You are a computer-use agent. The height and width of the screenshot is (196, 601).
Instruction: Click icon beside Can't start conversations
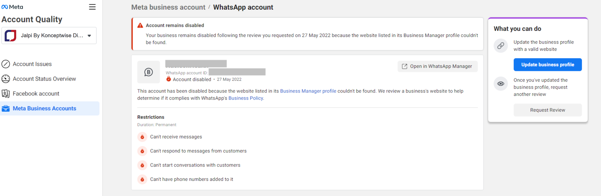coord(142,165)
